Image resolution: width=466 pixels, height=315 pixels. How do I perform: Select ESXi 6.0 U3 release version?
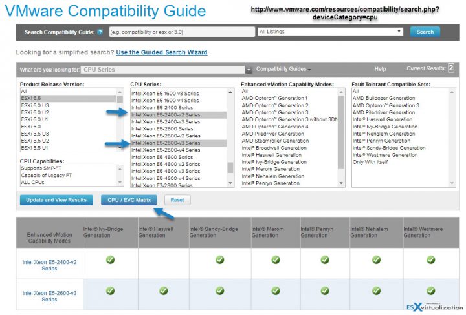pos(68,105)
